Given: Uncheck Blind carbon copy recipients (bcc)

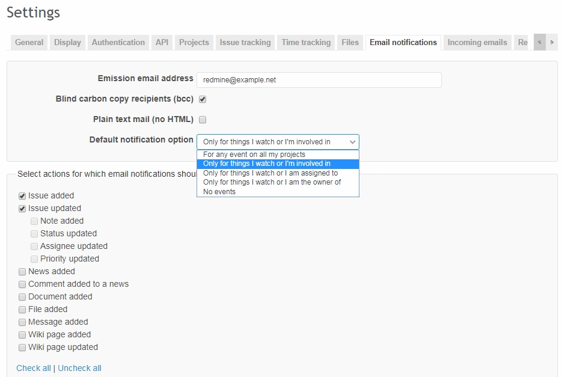Looking at the screenshot, I should [203, 99].
